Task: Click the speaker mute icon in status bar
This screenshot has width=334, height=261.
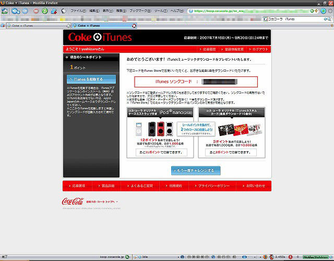Action: 234,257
